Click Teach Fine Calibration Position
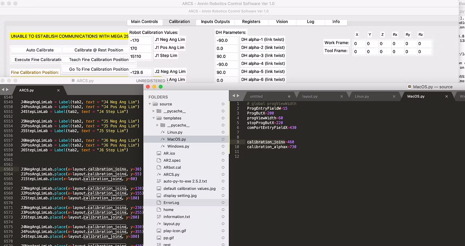 (x=99, y=60)
